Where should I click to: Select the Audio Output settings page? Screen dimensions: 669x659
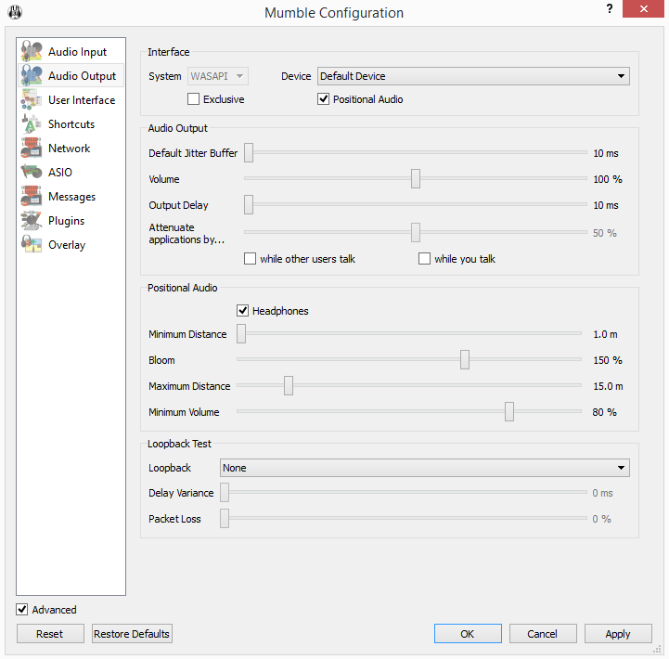pos(71,75)
